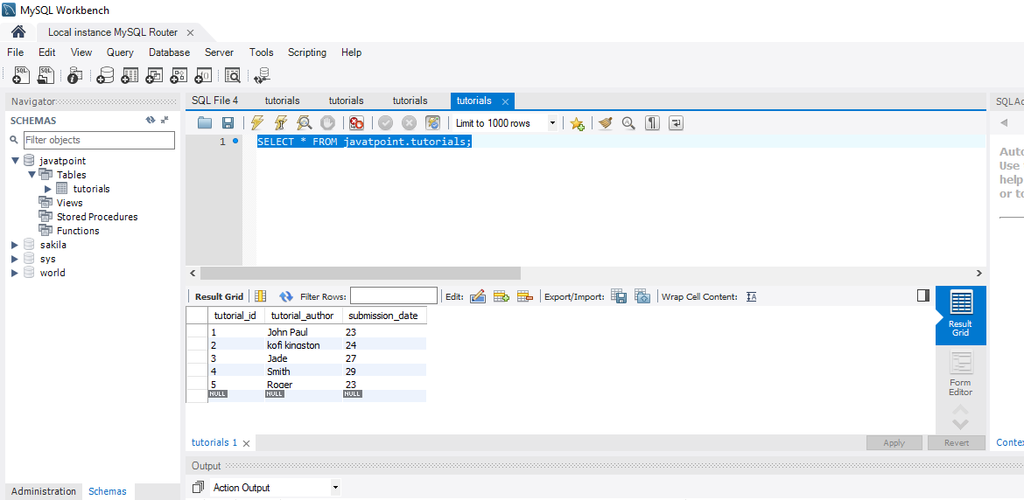Open the Server menu
1024x500 pixels.
coord(220,52)
